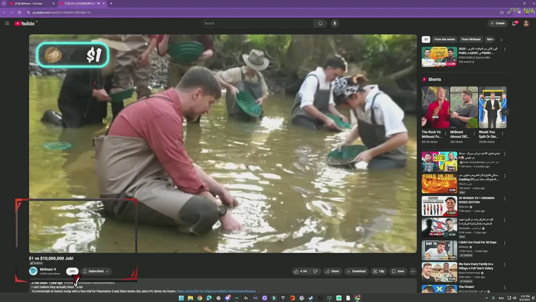Click the Download button
Screen dimensions: 536x302
[356, 271]
